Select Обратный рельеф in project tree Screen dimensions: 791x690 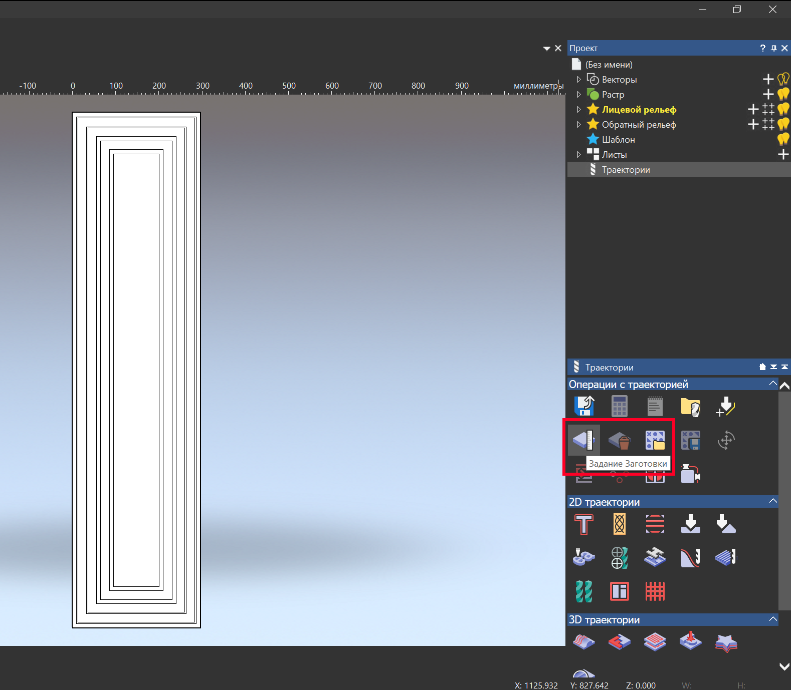[639, 125]
